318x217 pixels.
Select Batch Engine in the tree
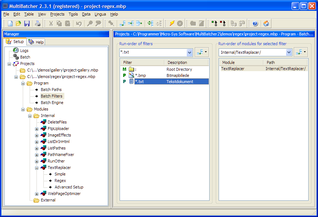(52, 103)
